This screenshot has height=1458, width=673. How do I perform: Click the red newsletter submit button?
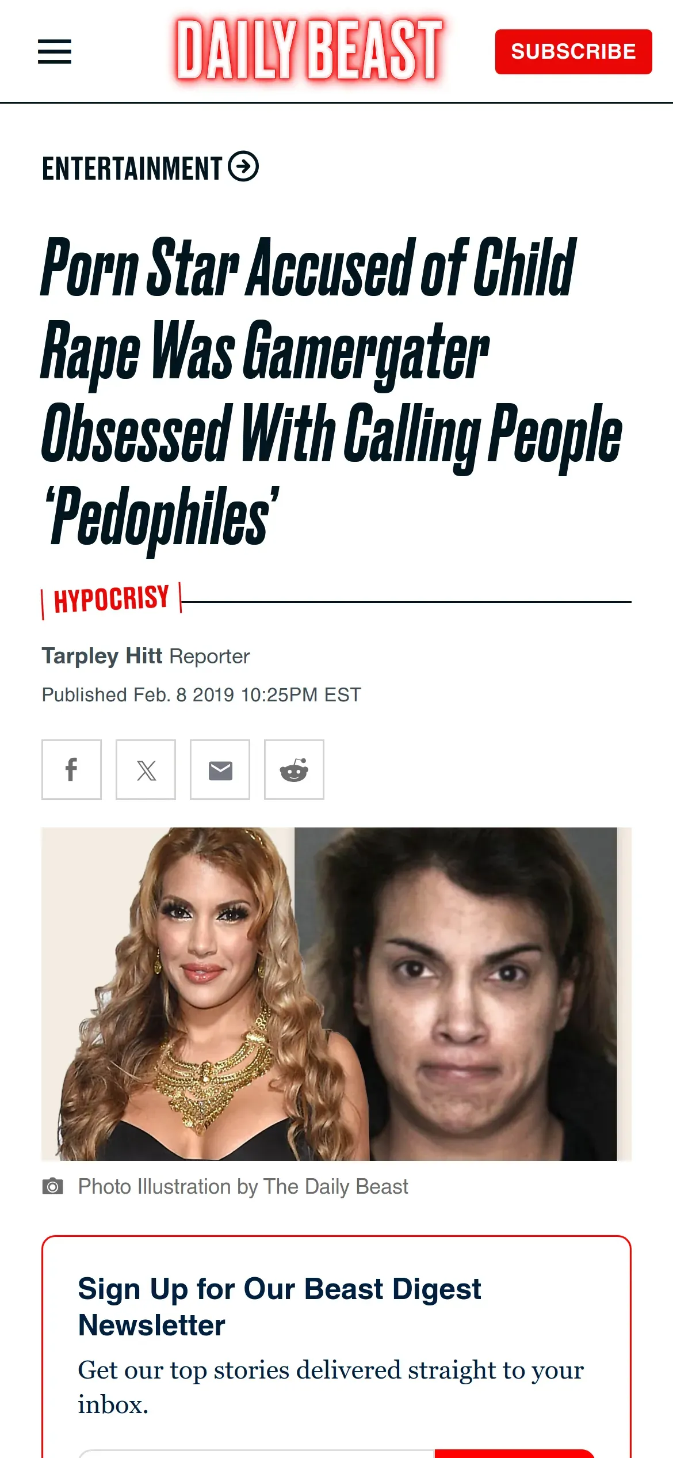click(514, 1454)
